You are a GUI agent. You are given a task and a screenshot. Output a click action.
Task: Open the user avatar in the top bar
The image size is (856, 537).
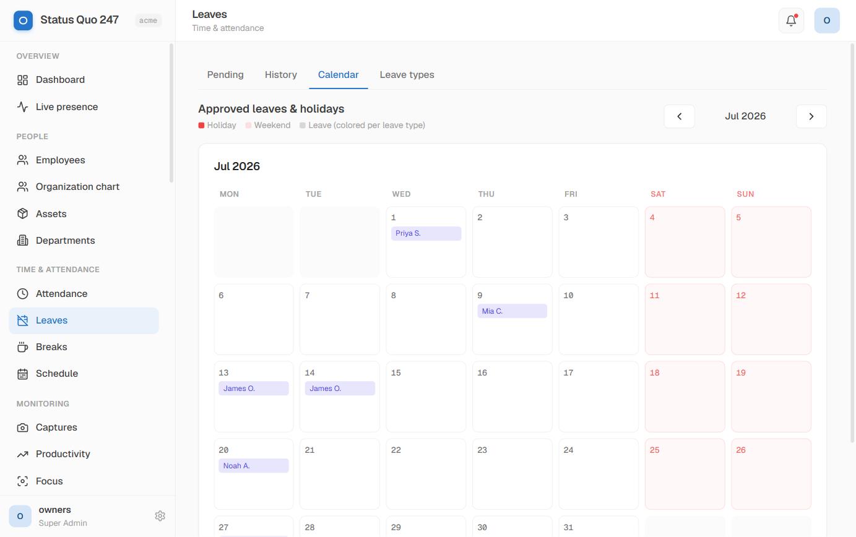827,20
